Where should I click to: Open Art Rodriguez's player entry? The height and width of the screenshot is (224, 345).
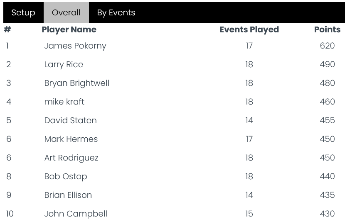71,158
